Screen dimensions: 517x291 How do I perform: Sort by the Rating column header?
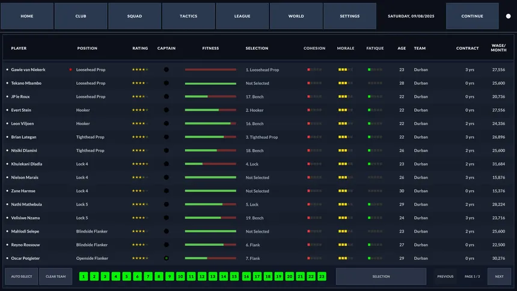tap(140, 48)
